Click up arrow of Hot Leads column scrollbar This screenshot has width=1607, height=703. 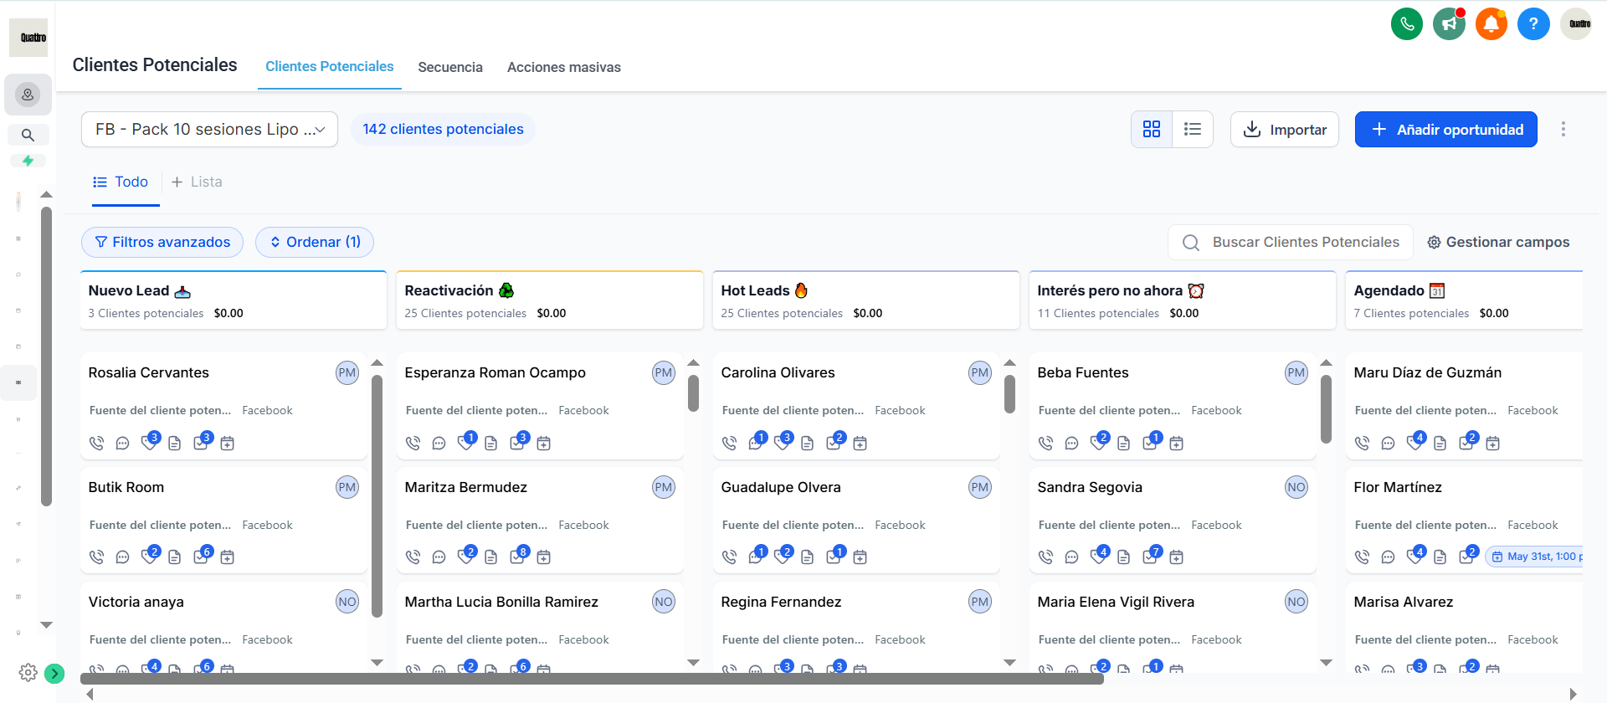(1010, 362)
